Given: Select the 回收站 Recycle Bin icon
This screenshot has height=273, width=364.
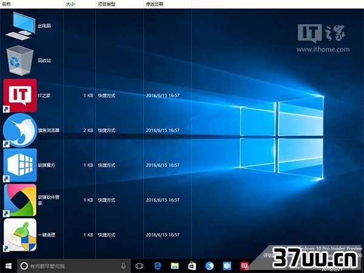Looking at the screenshot, I should point(20,60).
